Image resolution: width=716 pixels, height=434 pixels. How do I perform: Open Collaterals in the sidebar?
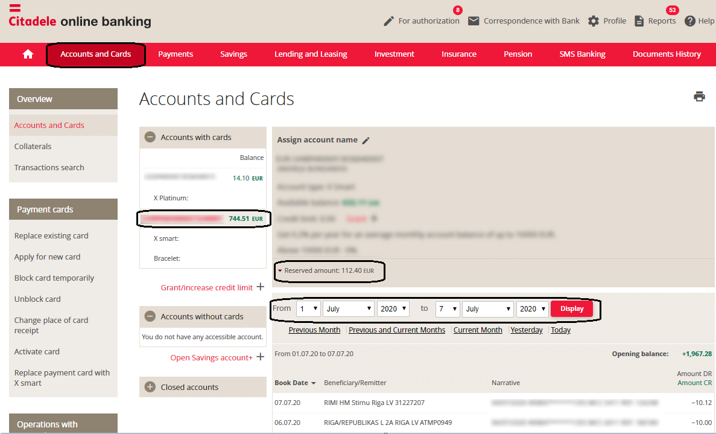tap(33, 146)
